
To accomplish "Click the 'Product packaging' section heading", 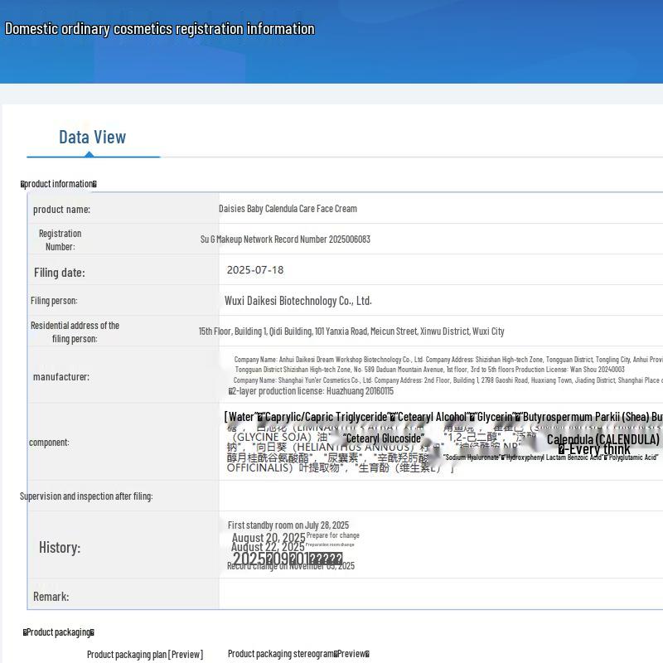I will [58, 632].
